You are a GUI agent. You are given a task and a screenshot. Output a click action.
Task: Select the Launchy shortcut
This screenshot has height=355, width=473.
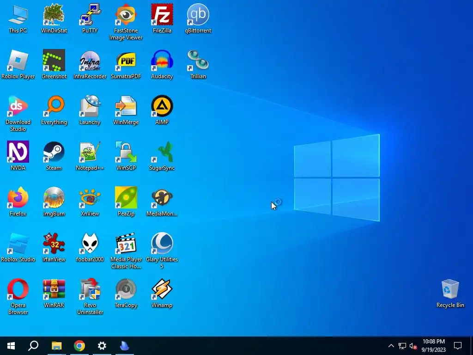pyautogui.click(x=90, y=110)
